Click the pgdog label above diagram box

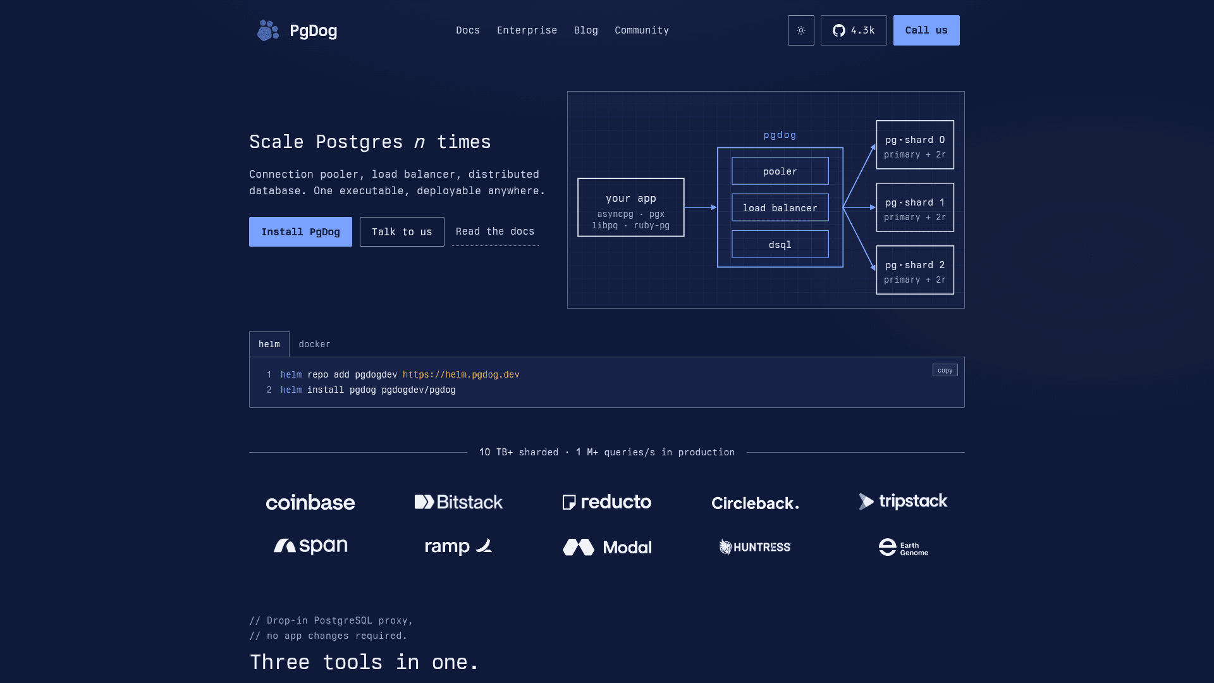pyautogui.click(x=780, y=135)
